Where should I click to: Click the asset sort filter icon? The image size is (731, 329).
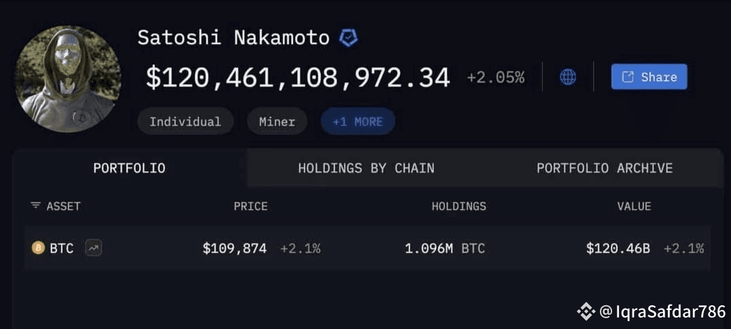pos(35,206)
